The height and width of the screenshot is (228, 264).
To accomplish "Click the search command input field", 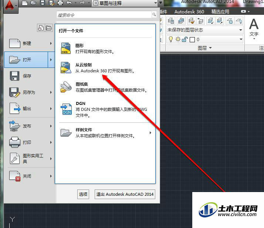I will coord(104,15).
